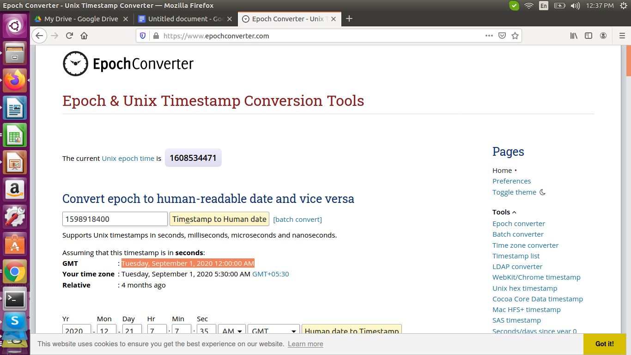Click the epoch timestamp input field

pos(115,219)
